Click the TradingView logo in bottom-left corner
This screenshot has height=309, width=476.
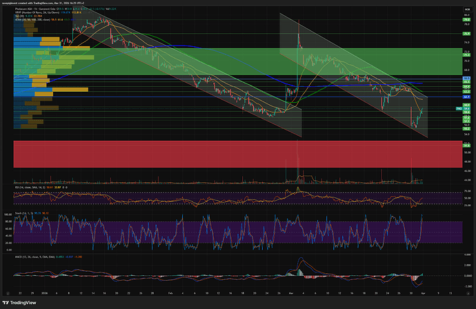[x=21, y=303]
